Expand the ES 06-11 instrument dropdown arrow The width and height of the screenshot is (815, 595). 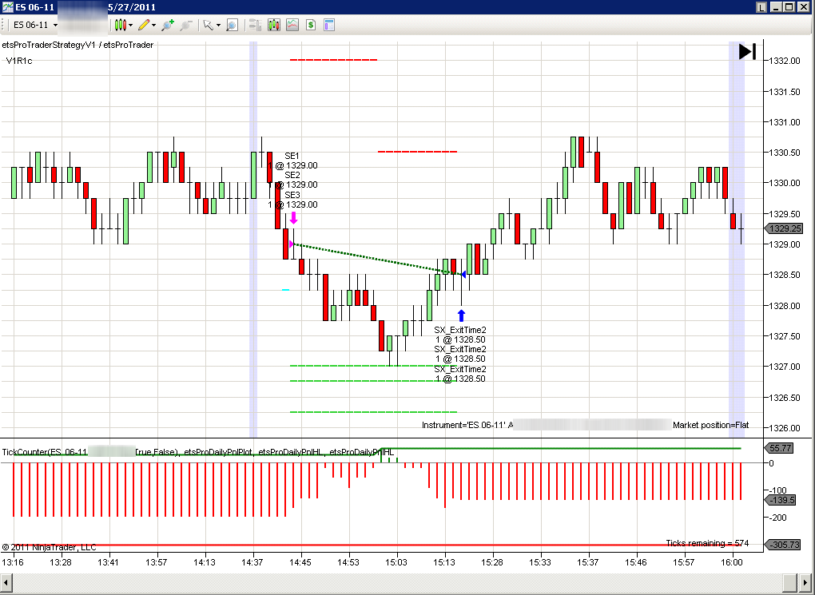55,25
